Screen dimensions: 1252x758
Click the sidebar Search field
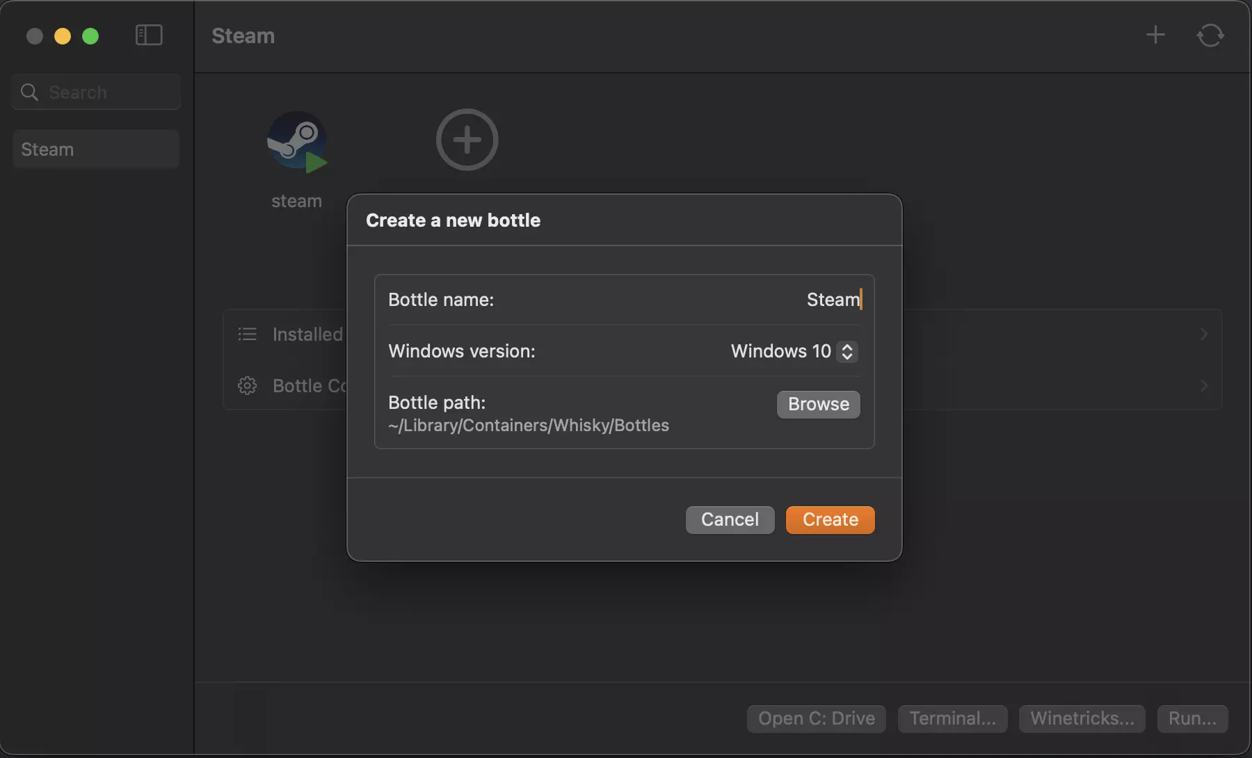tap(96, 92)
